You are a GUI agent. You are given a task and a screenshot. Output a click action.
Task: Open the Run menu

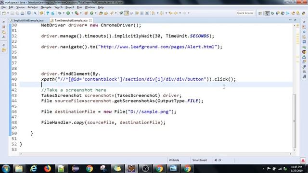[79, 7]
